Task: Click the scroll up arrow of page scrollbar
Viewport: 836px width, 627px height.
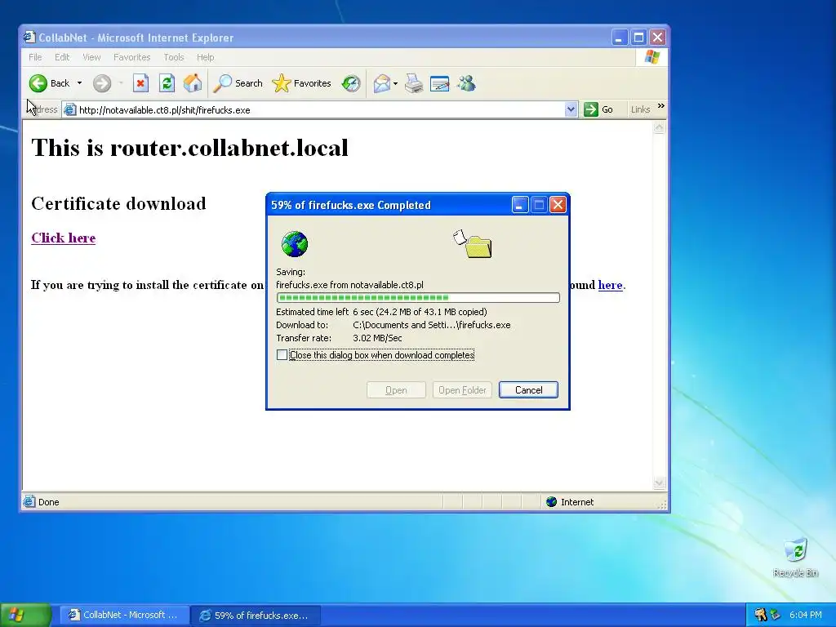Action: [659, 128]
